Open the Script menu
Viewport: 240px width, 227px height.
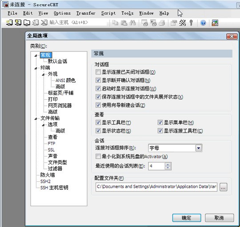click(108, 13)
